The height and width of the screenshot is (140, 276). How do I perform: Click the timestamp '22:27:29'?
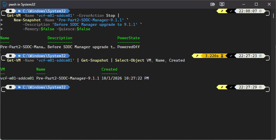248,87
